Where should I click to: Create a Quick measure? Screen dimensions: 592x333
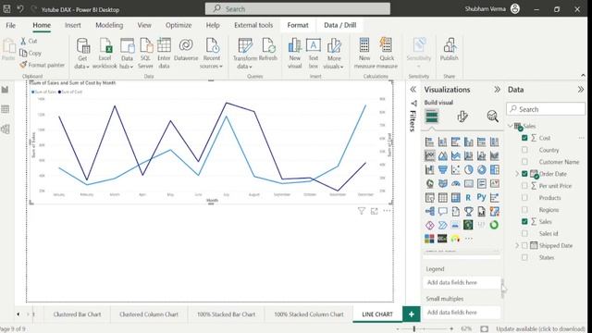click(387, 54)
